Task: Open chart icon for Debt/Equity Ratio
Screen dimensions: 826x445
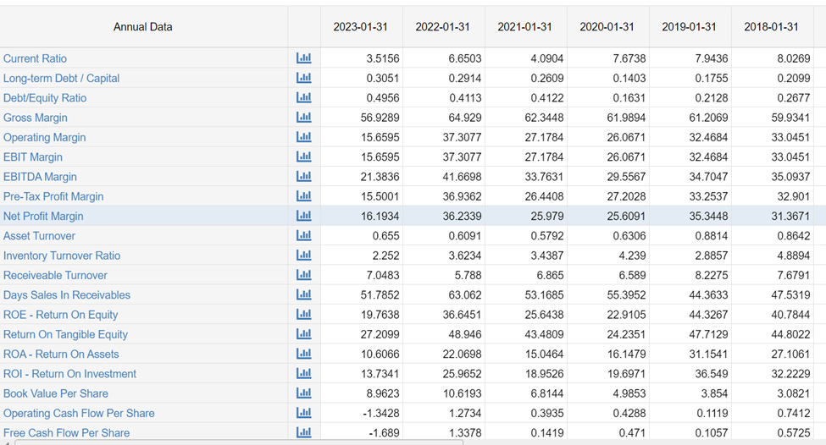Action: click(x=304, y=97)
